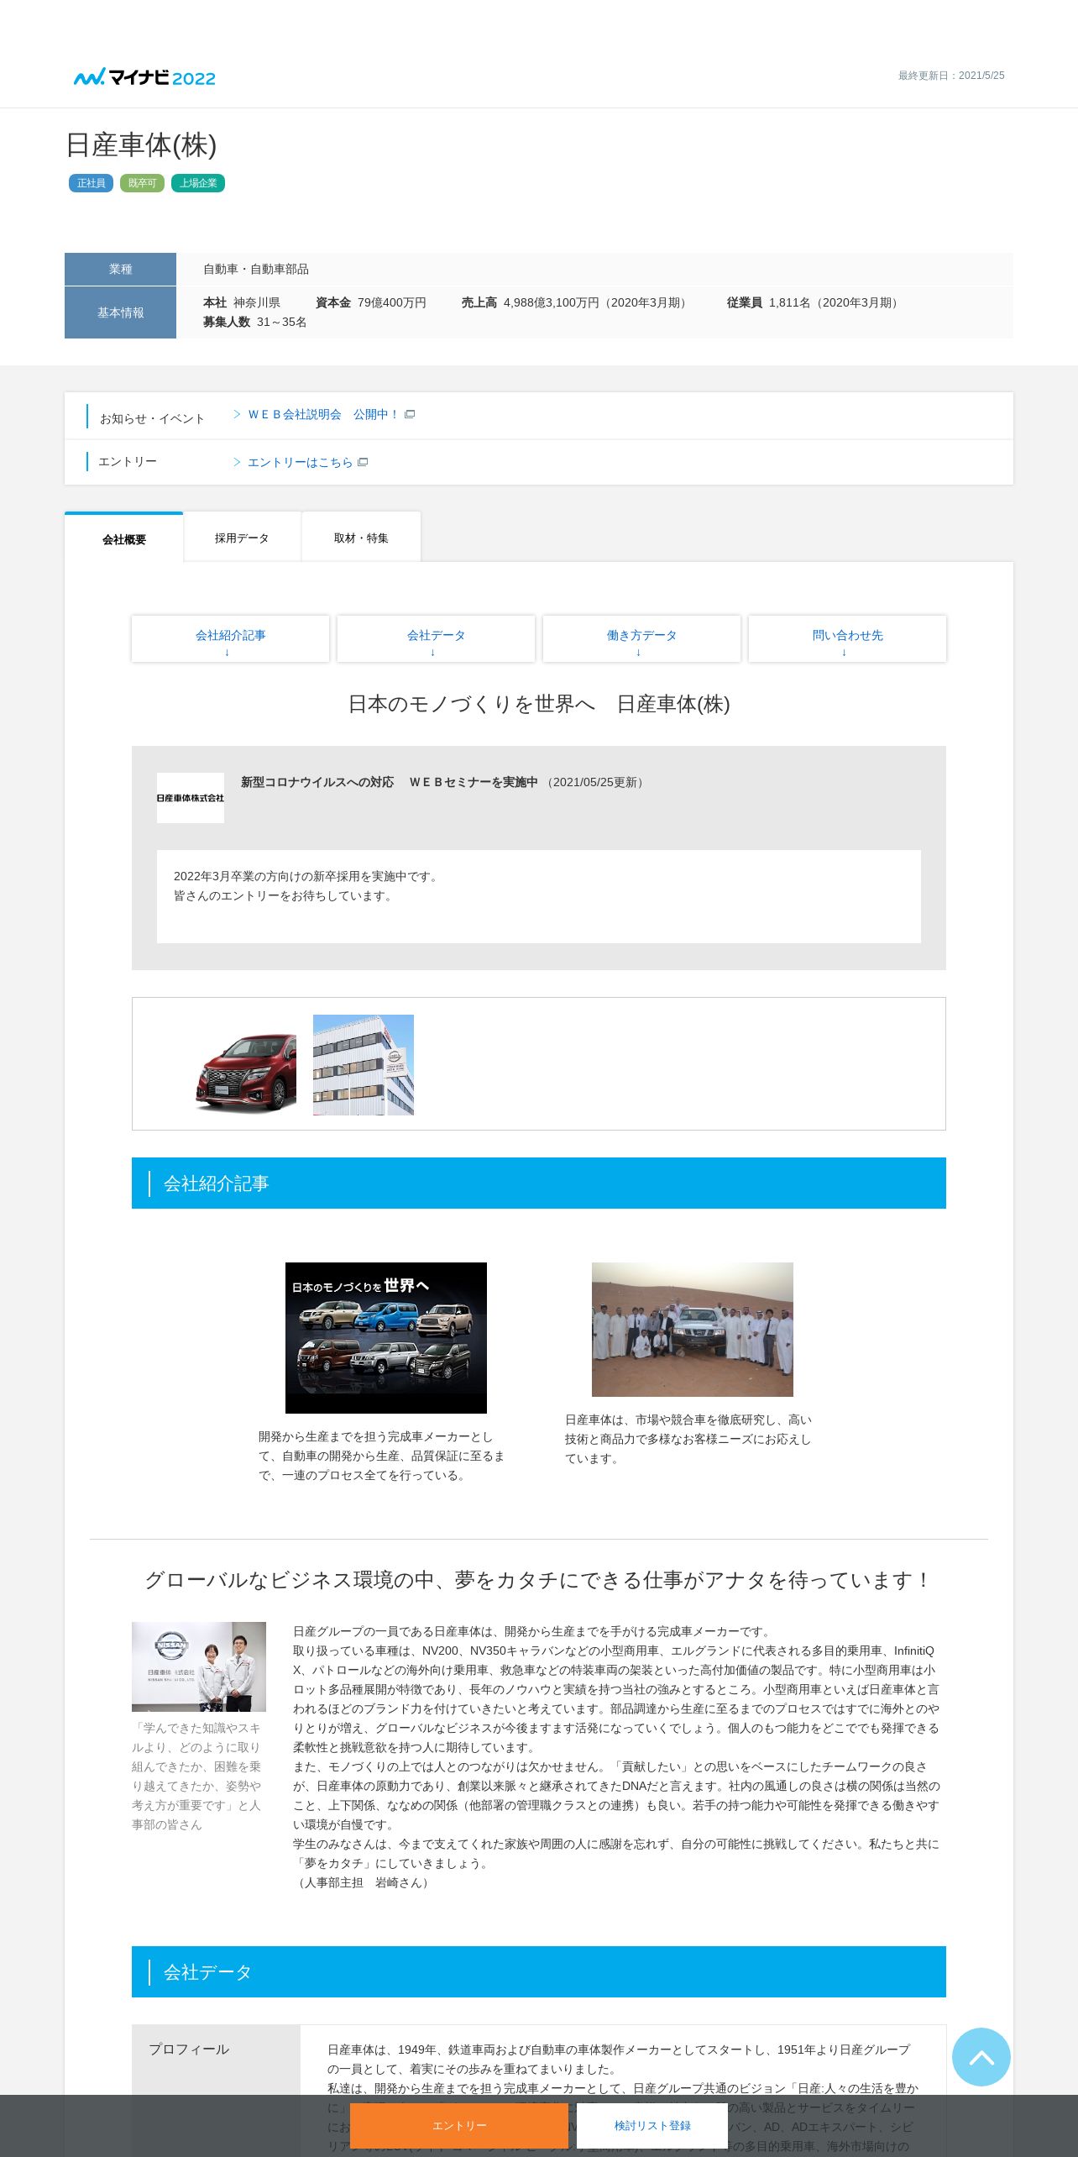Switch to the 採用データ tab
The width and height of the screenshot is (1078, 2157).
point(242,538)
